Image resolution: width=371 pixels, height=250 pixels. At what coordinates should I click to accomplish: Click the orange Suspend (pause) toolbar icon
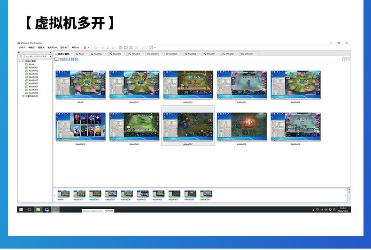coord(85,48)
